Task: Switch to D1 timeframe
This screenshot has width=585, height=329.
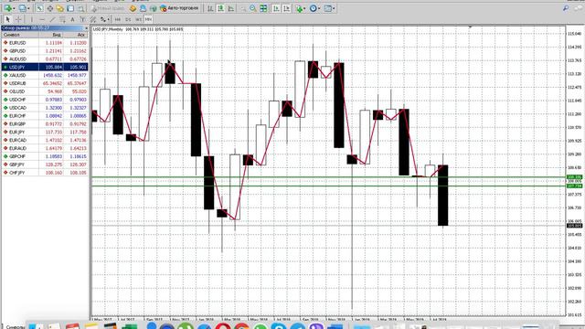Action: pos(128,19)
